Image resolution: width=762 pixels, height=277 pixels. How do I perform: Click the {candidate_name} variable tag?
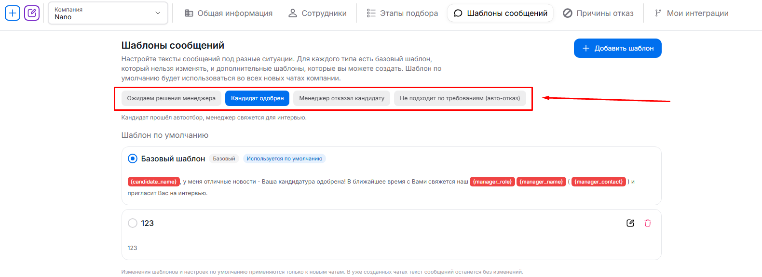[x=154, y=182]
